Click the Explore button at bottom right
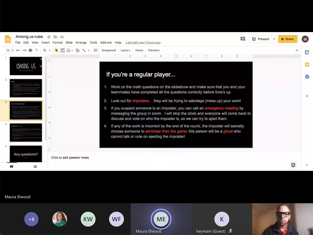The width and height of the screenshot is (313, 235). 293,165
